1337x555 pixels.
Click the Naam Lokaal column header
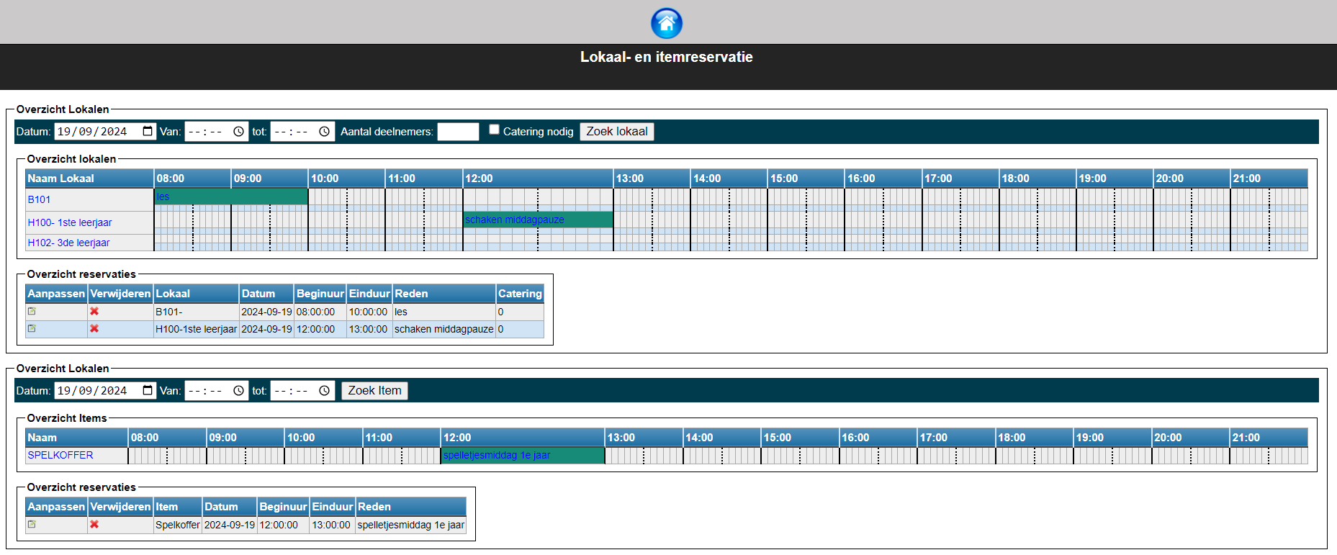tap(89, 179)
